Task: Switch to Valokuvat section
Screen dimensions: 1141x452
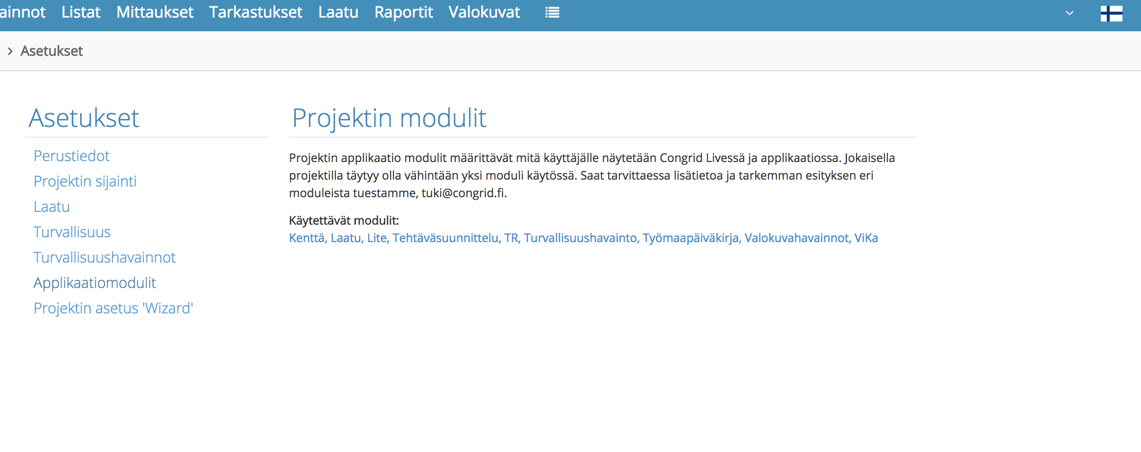Action: click(x=484, y=12)
